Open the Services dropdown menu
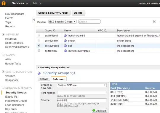The width and height of the screenshot is (160, 113). [20, 3]
